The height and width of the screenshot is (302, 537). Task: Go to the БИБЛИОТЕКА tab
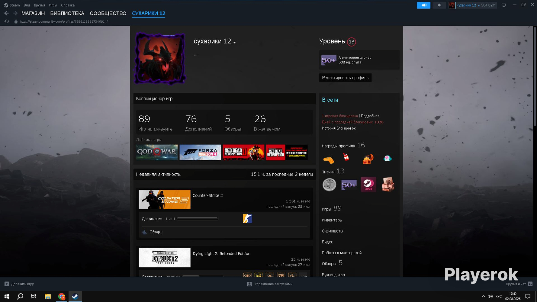pyautogui.click(x=67, y=13)
